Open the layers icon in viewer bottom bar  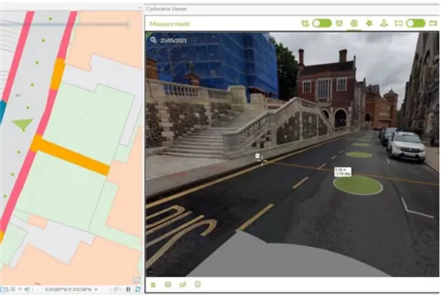(x=167, y=284)
